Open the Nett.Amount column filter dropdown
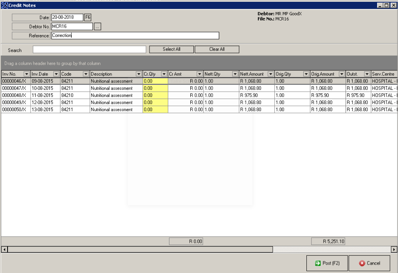Image resolution: width=398 pixels, height=273 pixels. point(270,74)
